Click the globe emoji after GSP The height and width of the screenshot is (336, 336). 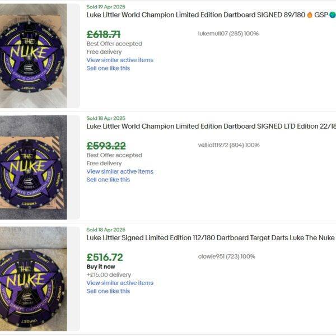(332, 15)
